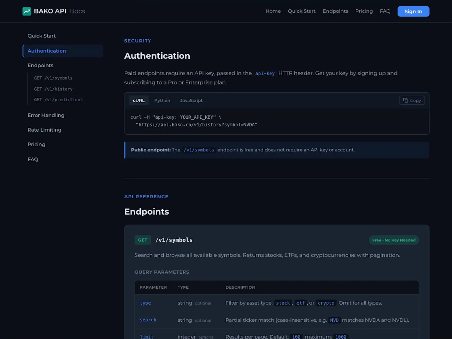The width and height of the screenshot is (452, 339).
Task: Select Endpoints in the sidebar
Action: (x=40, y=65)
